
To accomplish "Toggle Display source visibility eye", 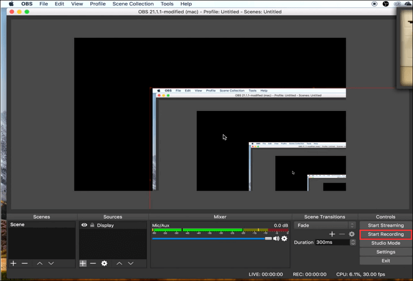I will point(84,225).
